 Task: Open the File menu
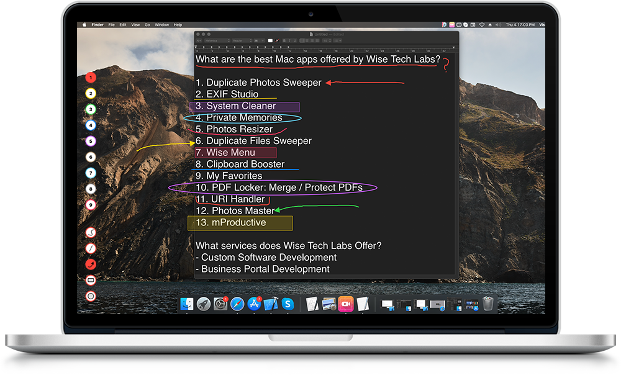click(x=112, y=25)
